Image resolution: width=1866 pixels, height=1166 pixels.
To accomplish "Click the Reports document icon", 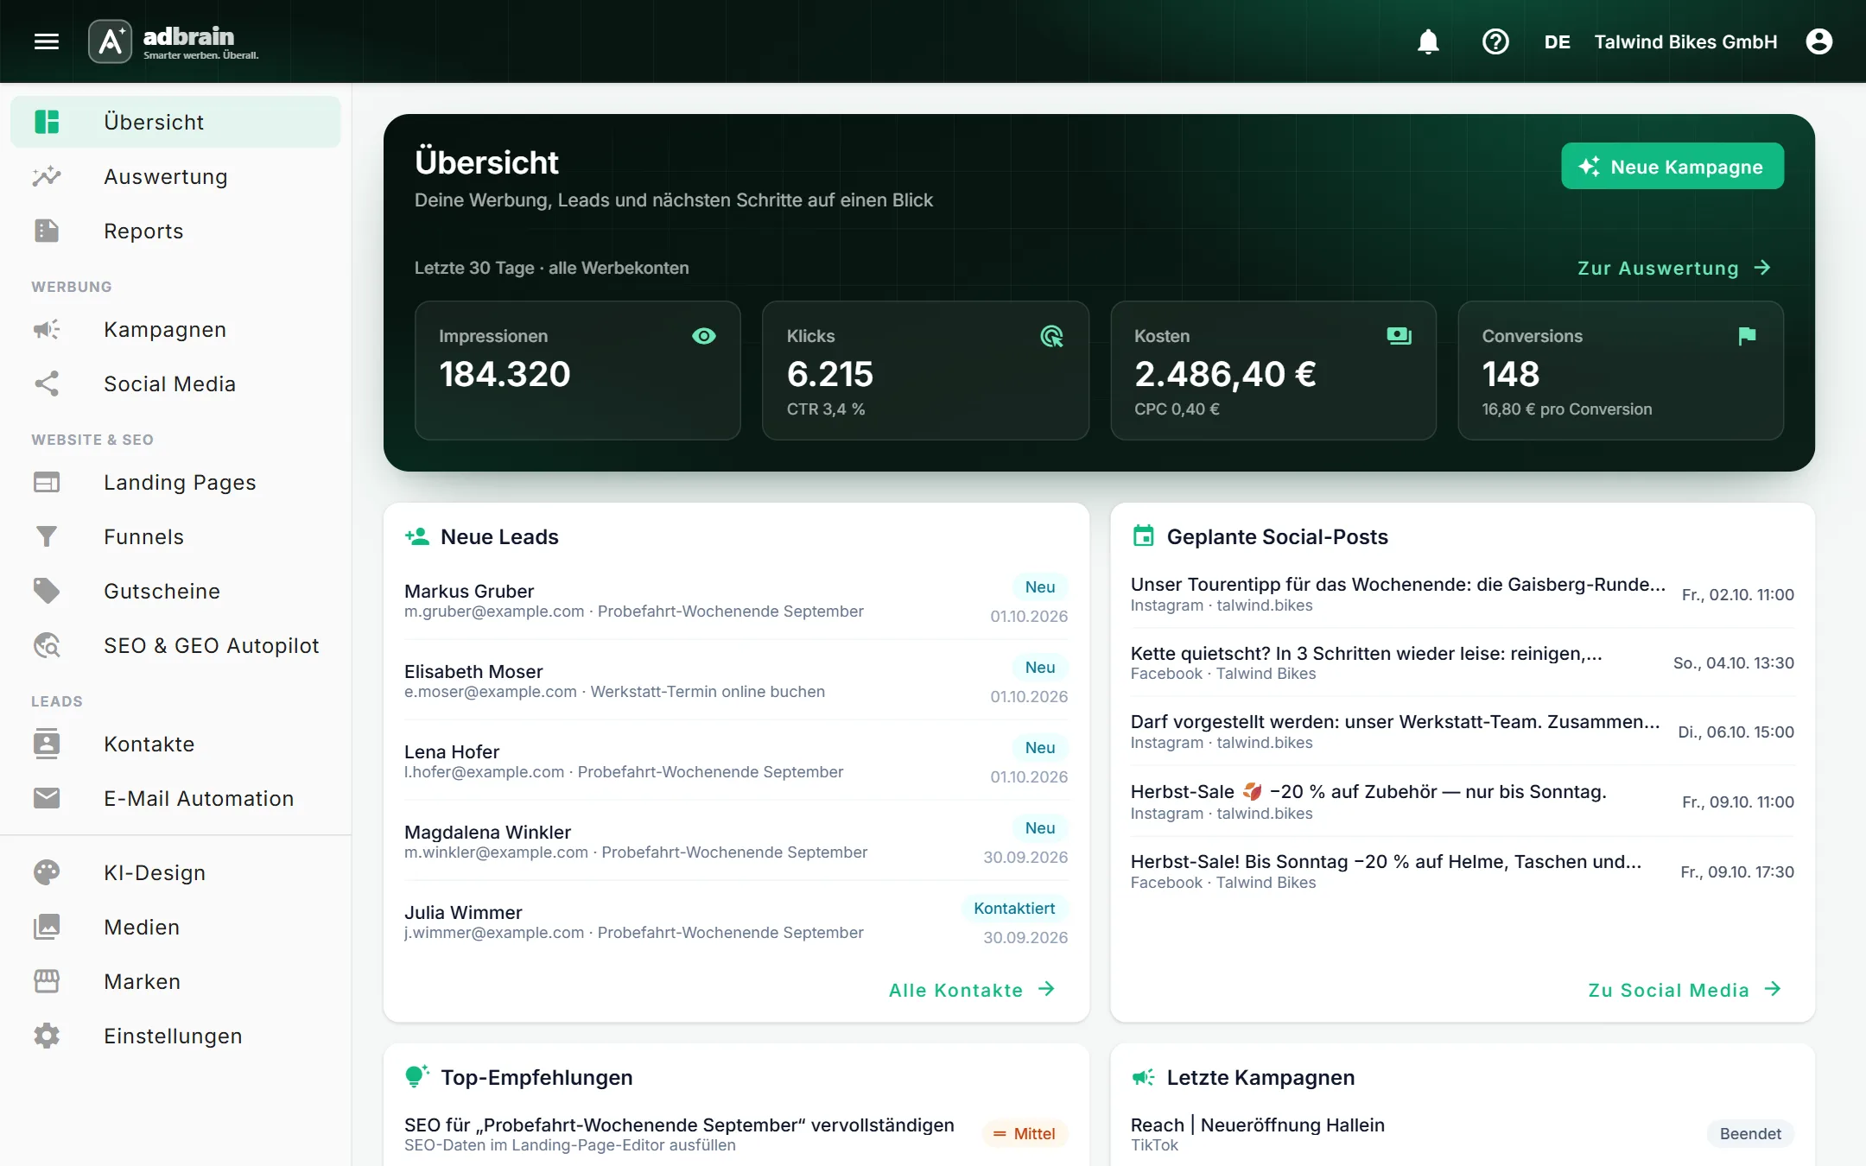I will point(47,231).
